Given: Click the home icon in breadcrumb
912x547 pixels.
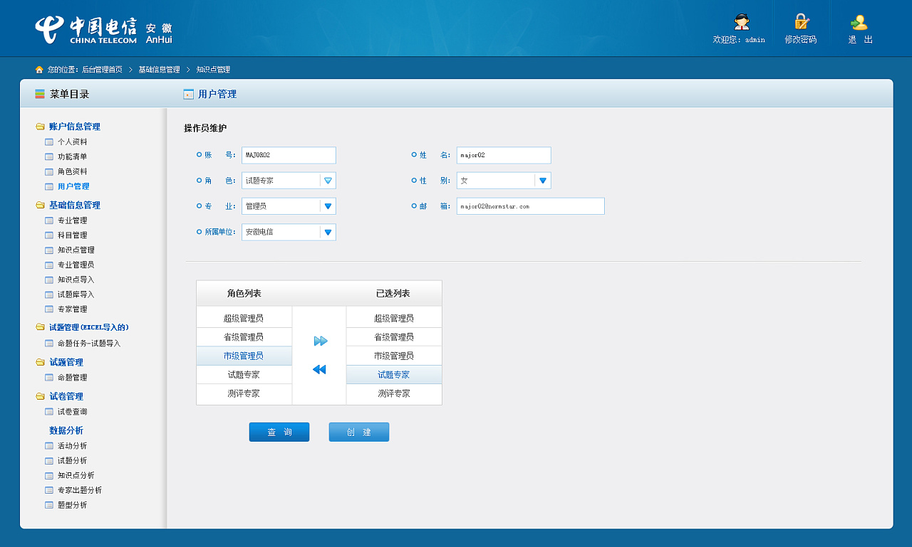Looking at the screenshot, I should point(39,70).
